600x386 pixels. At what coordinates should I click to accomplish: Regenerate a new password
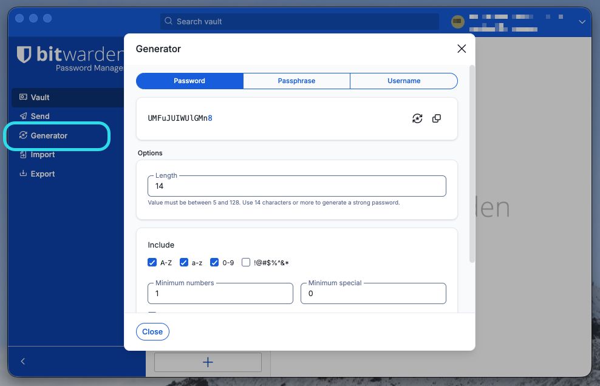[417, 118]
